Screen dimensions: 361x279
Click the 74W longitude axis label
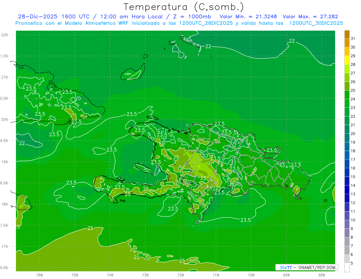pyautogui.click(x=110, y=275)
